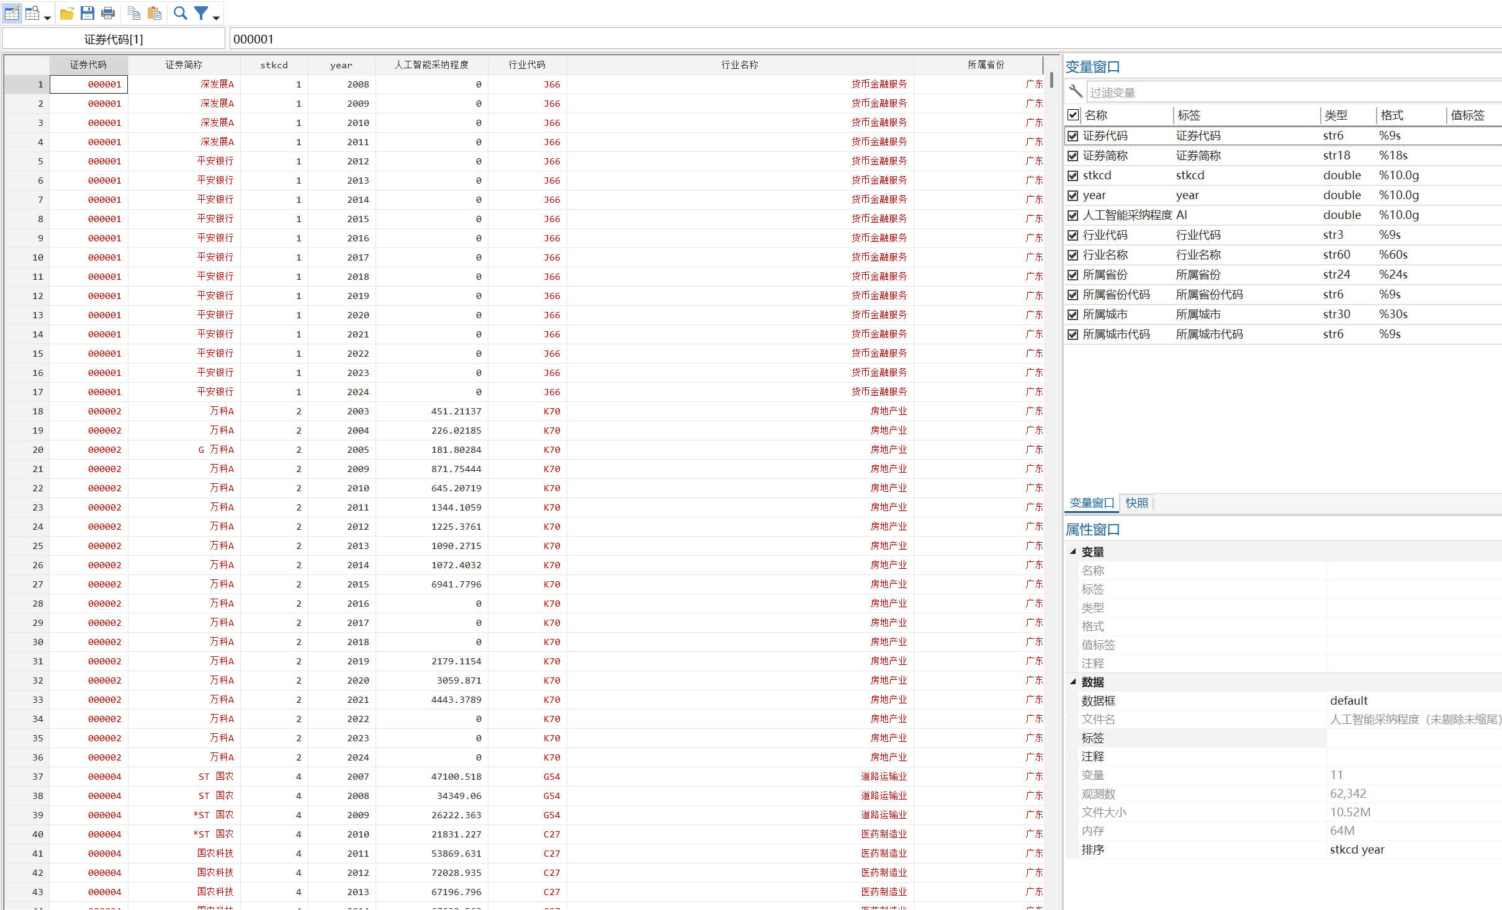Uncheck the stkcd variable checkbox
The width and height of the screenshot is (1502, 910).
coord(1073,176)
